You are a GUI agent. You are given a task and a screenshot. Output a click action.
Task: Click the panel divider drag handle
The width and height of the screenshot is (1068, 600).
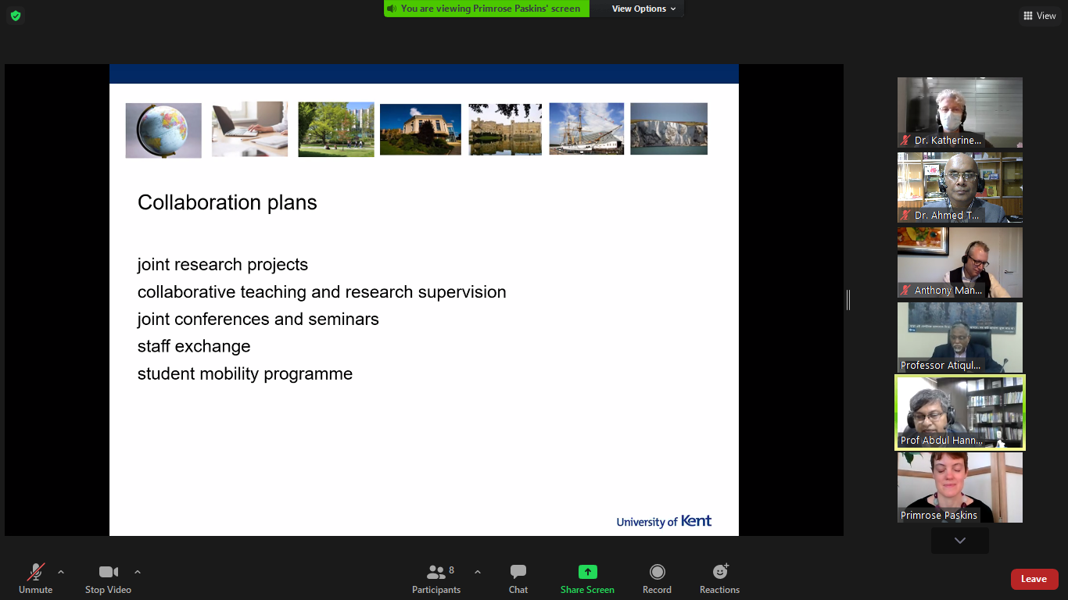pyautogui.click(x=848, y=299)
